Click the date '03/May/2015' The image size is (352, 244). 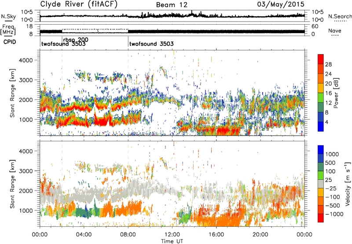click(x=281, y=4)
